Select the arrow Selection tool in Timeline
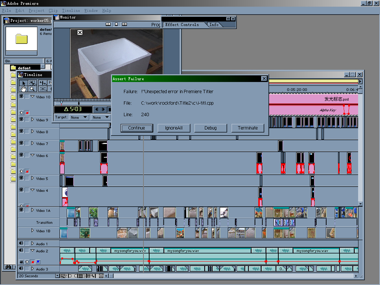The width and height of the screenshot is (380, 285). 23,83
